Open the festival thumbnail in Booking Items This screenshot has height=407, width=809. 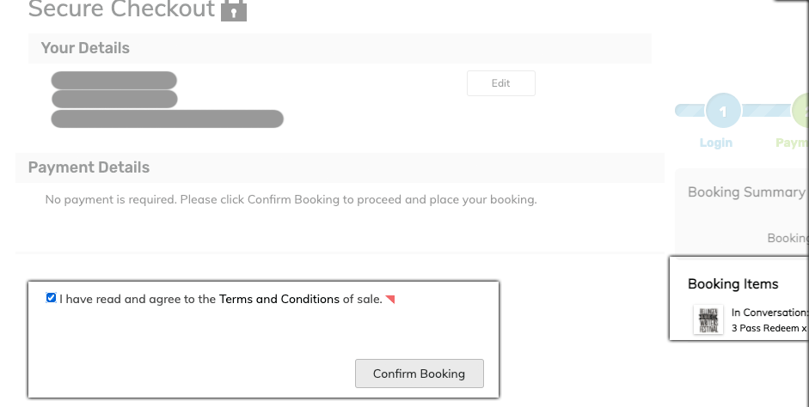pos(708,319)
